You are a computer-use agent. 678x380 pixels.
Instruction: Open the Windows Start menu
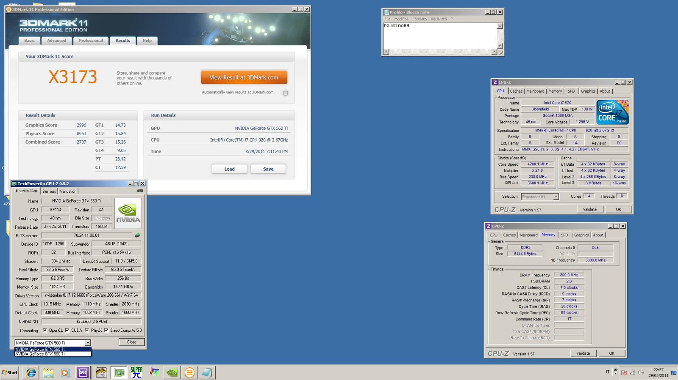point(10,372)
